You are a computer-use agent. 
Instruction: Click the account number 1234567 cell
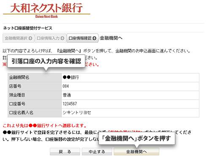130,104
